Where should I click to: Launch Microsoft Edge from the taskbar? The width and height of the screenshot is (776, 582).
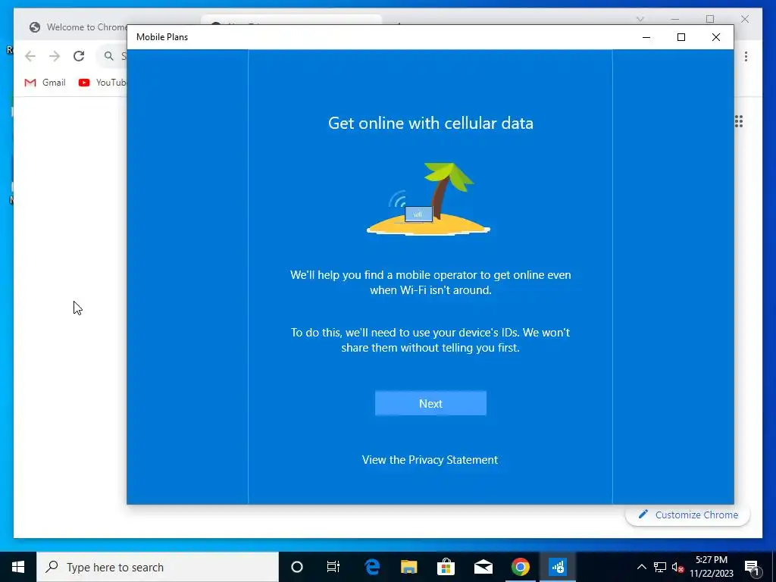371,567
